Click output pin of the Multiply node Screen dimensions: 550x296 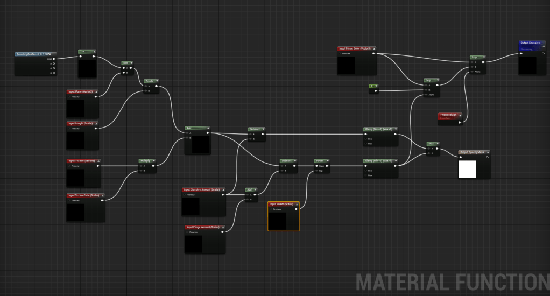click(x=154, y=166)
